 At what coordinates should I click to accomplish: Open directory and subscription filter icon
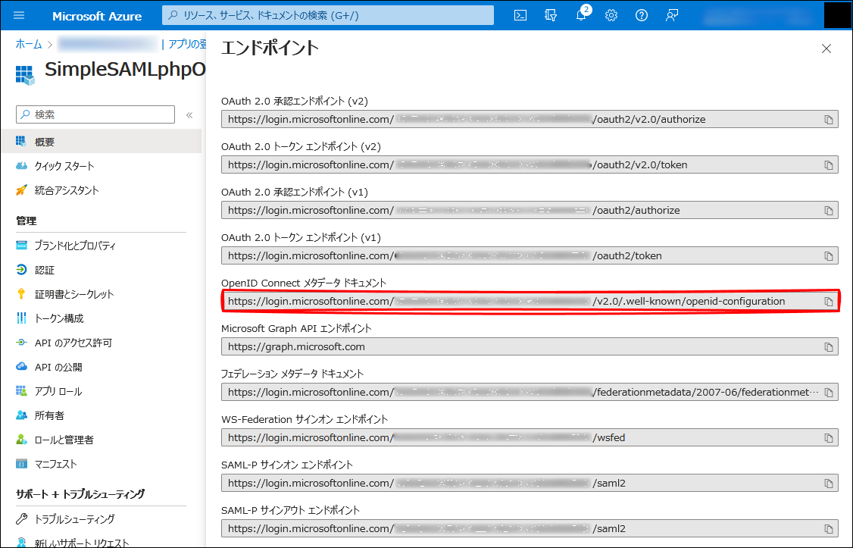[551, 16]
